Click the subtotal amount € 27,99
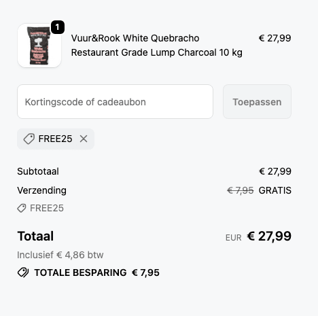318x316 pixels. (275, 171)
